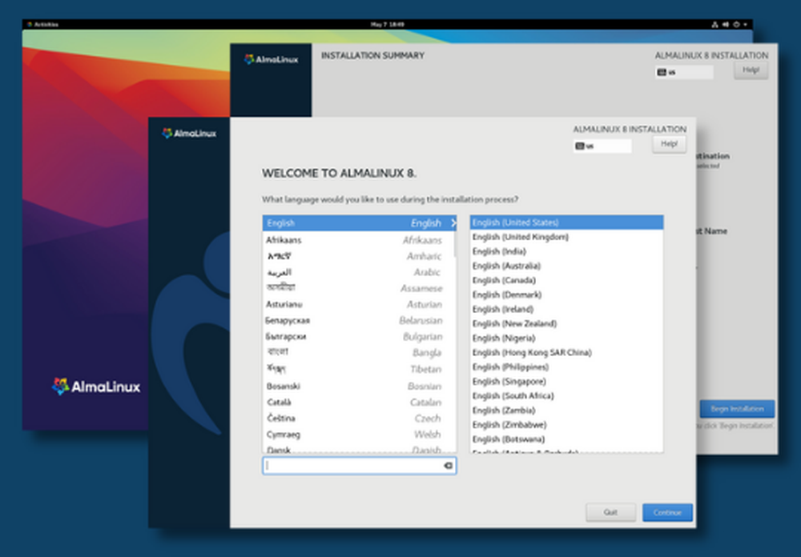
Task: Select Čeština language
Action: 360,418
